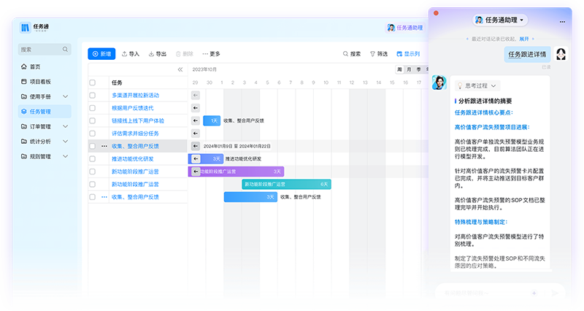Switch timeline view to 月 (month)
The image size is (584, 311).
[409, 70]
